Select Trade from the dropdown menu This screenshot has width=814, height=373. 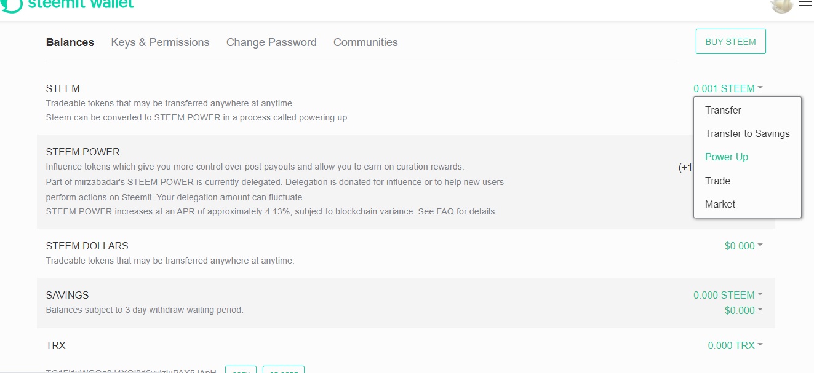[717, 181]
